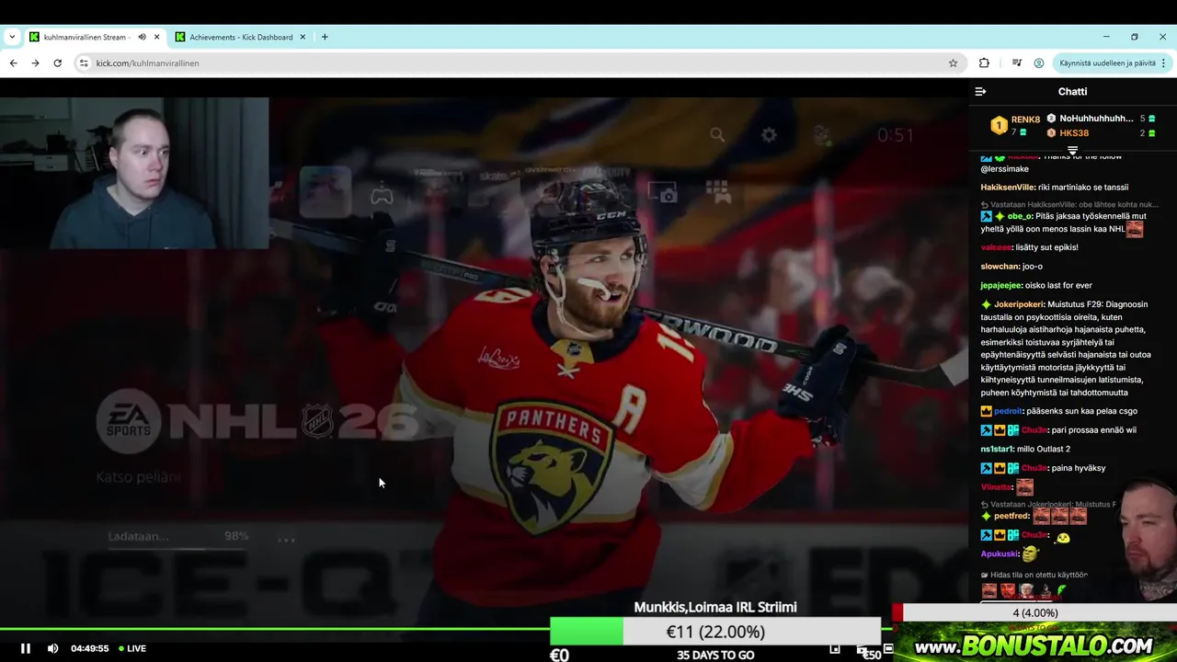
Task: Click the search magnifier in game overlay
Action: tap(717, 135)
